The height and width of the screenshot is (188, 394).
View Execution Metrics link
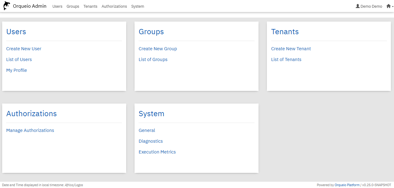point(157,152)
